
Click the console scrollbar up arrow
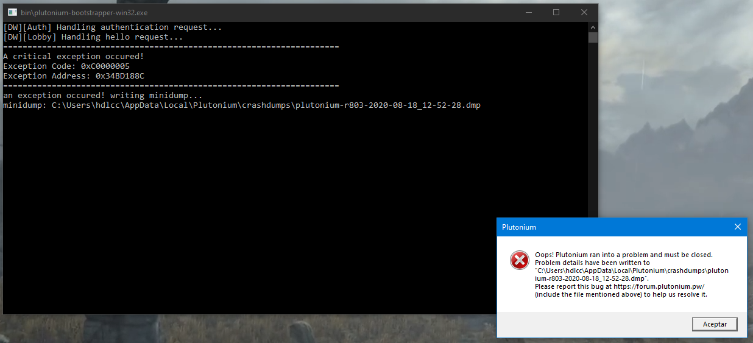(593, 27)
